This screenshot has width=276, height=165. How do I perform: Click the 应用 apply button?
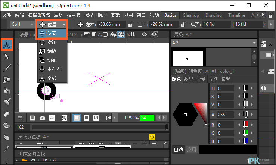192,150
